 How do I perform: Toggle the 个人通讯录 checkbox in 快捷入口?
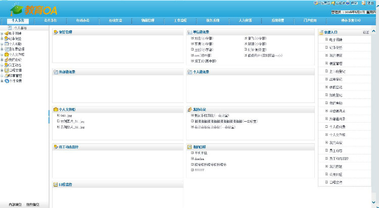[x=326, y=127]
